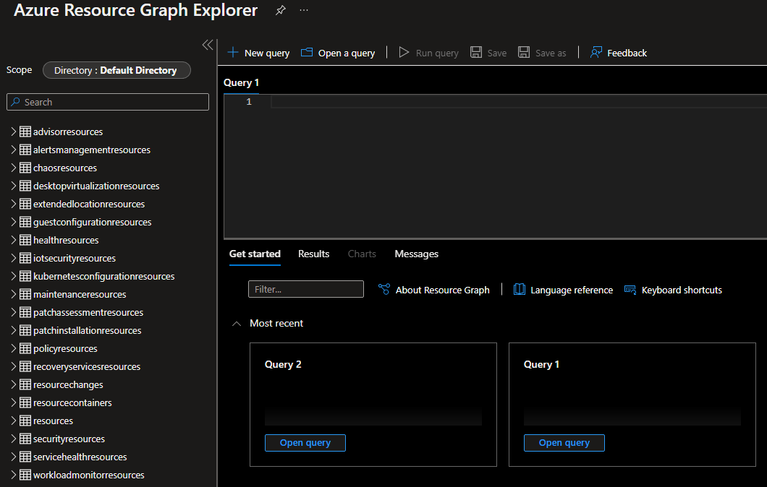Click the folder icon for Open a query
This screenshot has width=767, height=487.
click(x=307, y=52)
